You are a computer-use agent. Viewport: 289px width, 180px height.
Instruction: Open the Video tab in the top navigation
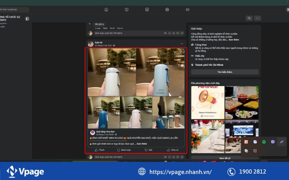click(x=127, y=9)
